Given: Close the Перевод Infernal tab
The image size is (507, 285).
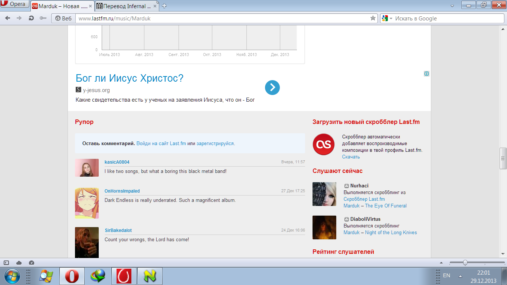Looking at the screenshot, I should click(x=155, y=6).
